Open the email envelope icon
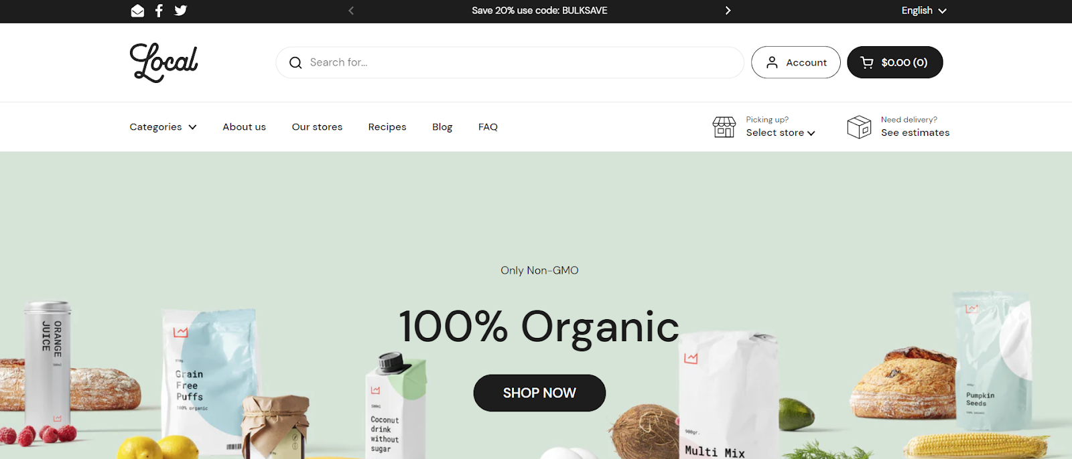 137,11
